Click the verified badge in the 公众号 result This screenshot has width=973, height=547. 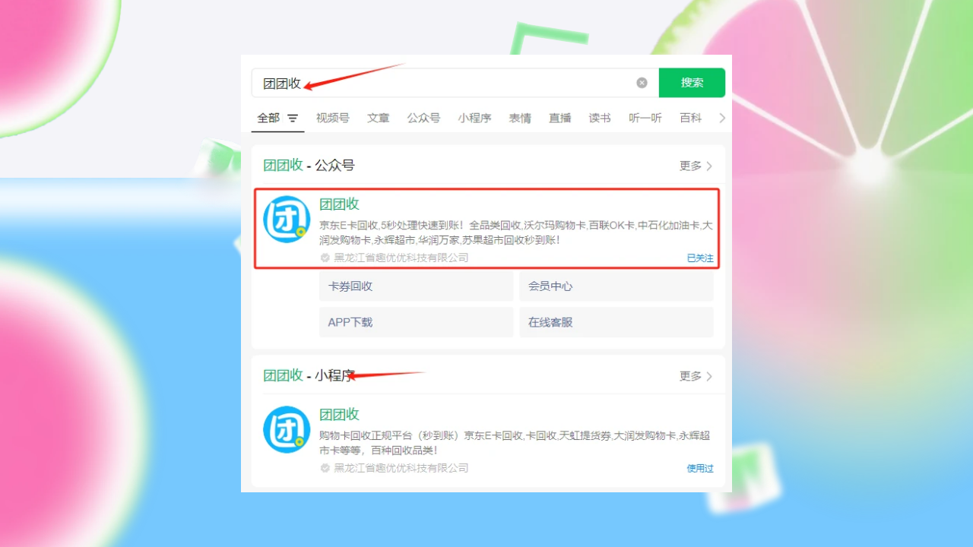(325, 258)
